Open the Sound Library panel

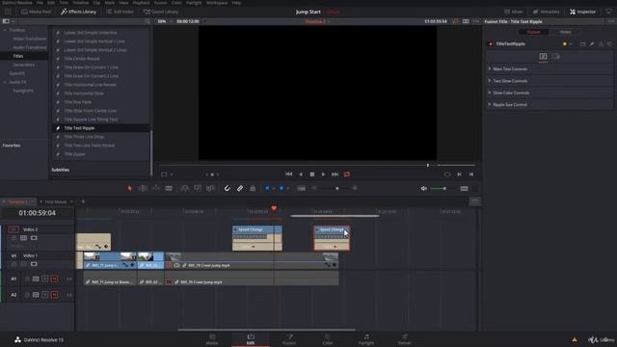[x=161, y=12]
